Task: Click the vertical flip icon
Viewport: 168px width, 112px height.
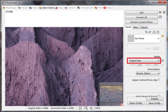Action: [158, 32]
